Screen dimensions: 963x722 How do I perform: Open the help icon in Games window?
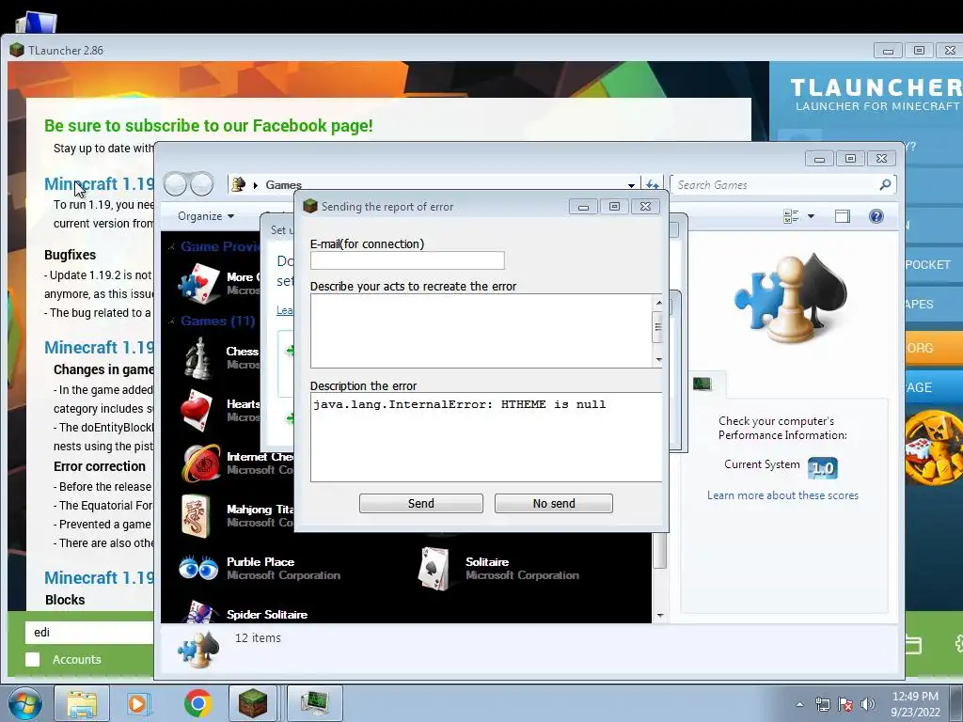pos(876,216)
